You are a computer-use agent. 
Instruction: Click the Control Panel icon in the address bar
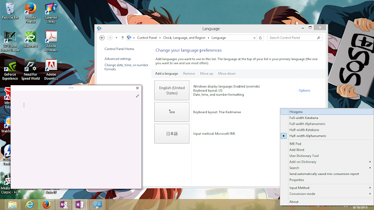[x=129, y=37]
